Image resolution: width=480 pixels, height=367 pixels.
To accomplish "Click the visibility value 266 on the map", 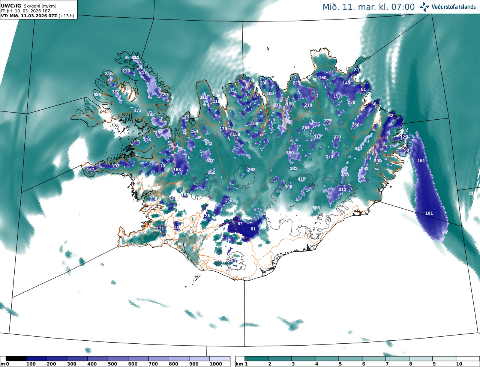I will (x=355, y=125).
